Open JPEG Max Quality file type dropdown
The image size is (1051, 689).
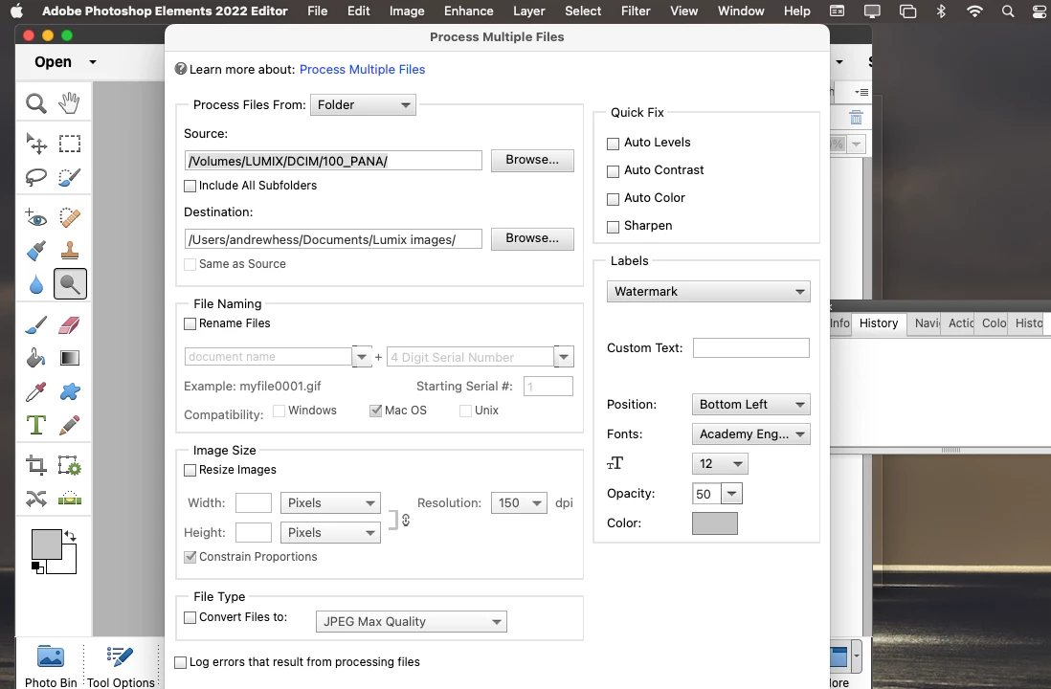pos(411,621)
